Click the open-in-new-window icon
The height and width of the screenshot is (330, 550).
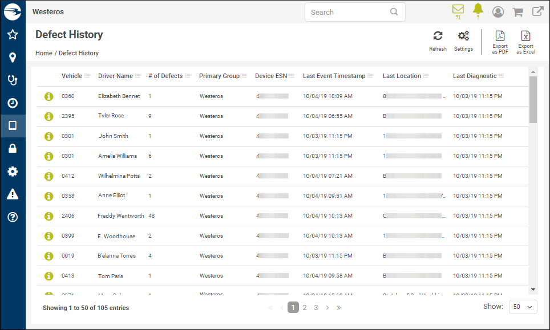point(537,11)
